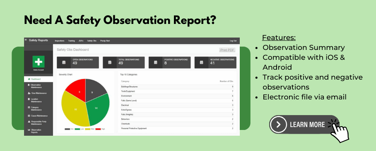Click the calendar icon on Negative Observations card

(x=201, y=63)
